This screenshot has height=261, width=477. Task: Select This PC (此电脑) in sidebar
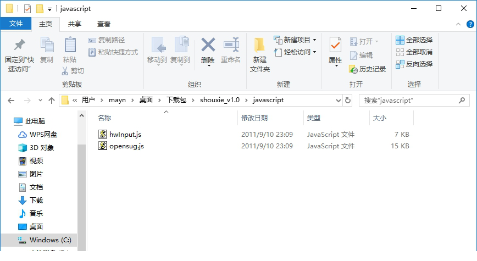point(30,121)
